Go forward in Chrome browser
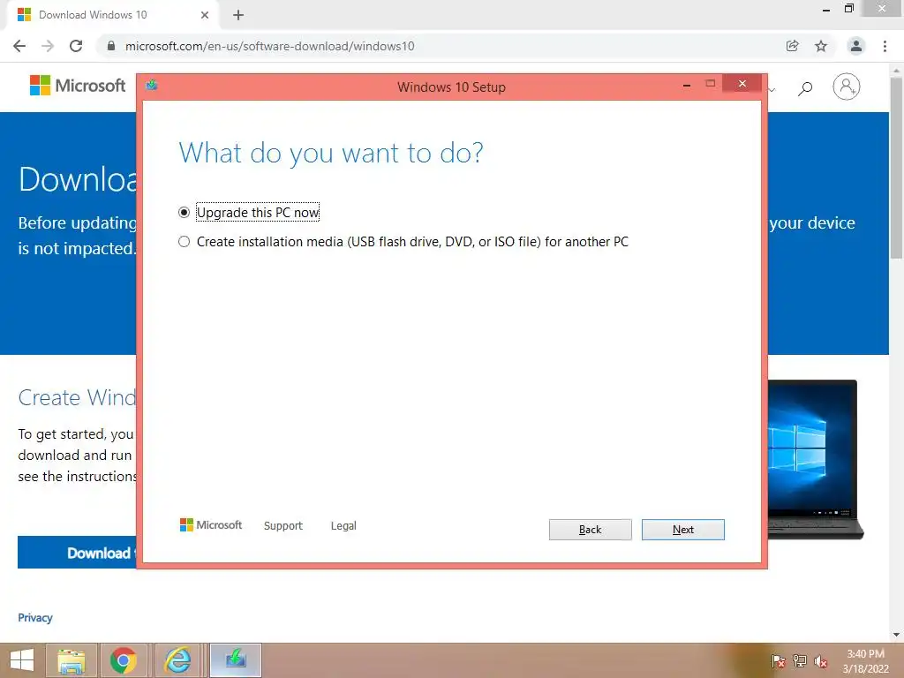The image size is (904, 678). coord(48,46)
